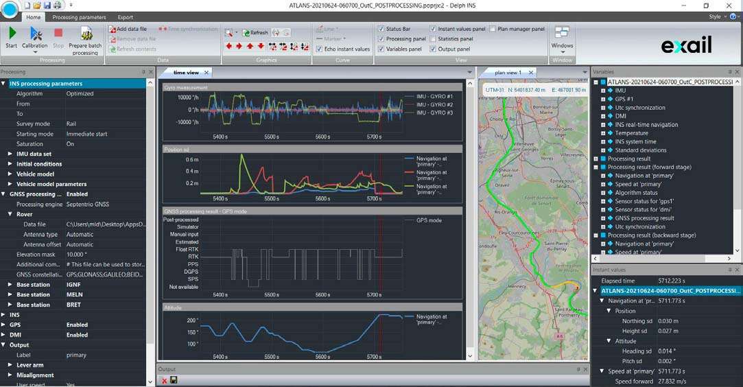Image resolution: width=743 pixels, height=387 pixels.
Task: Click the Processing panel vertical scrollbar
Action: tap(151, 206)
